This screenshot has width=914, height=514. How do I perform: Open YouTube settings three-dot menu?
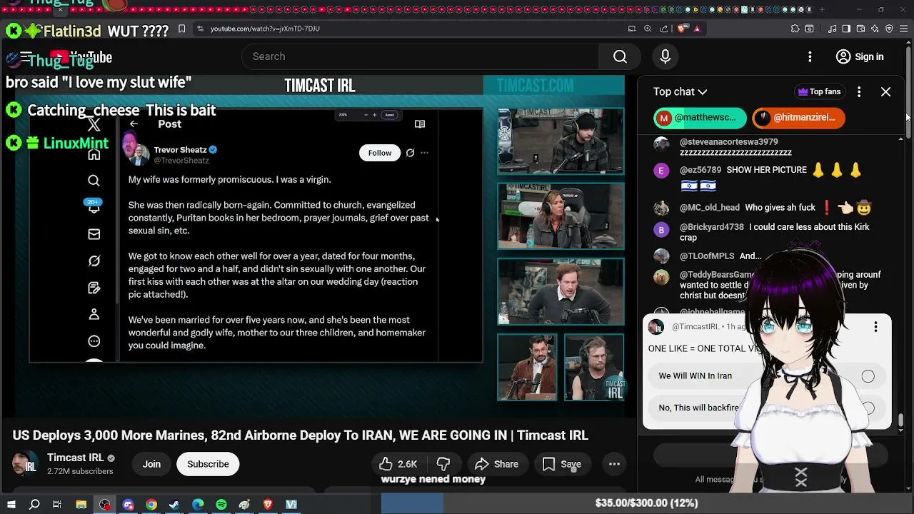(810, 56)
